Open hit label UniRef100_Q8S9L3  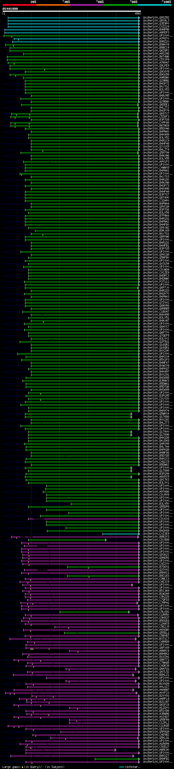156,21
